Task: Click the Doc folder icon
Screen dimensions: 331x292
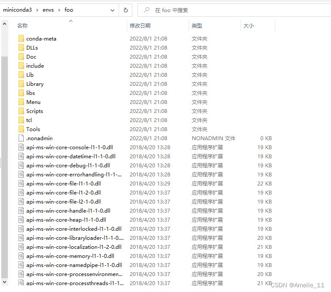Action: tap(21, 57)
